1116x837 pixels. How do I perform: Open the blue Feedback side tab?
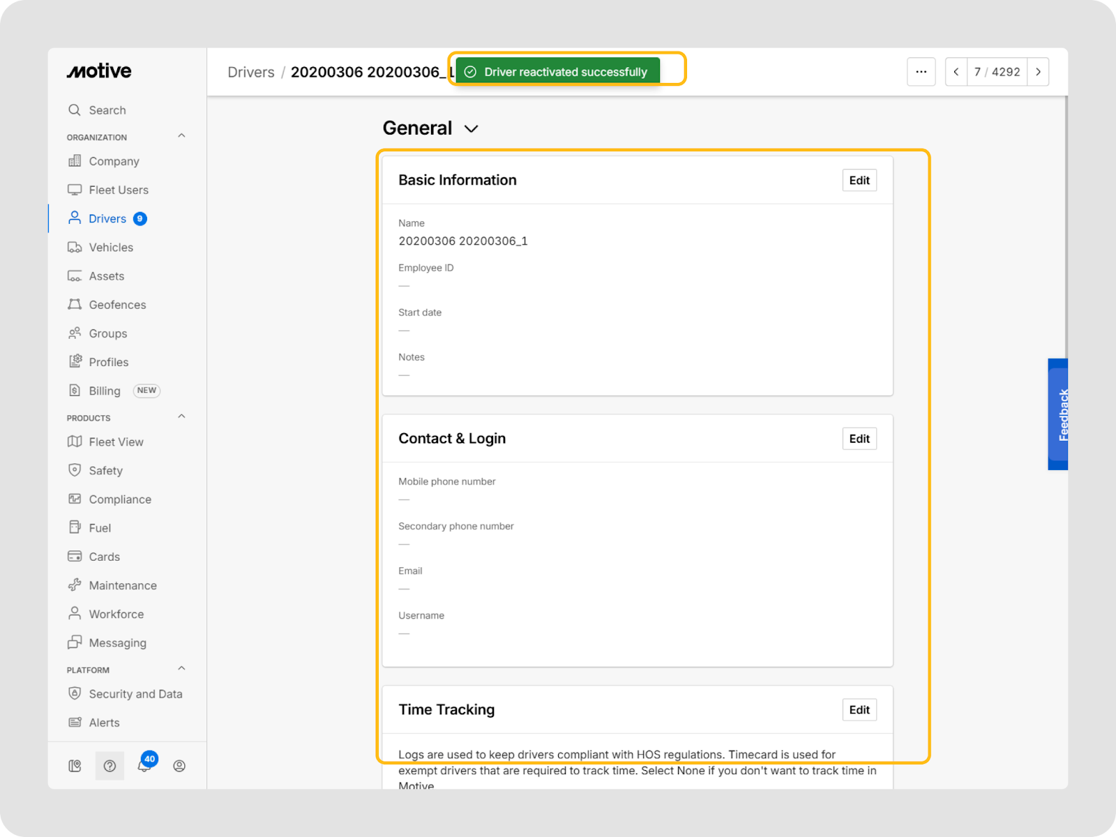[1058, 414]
